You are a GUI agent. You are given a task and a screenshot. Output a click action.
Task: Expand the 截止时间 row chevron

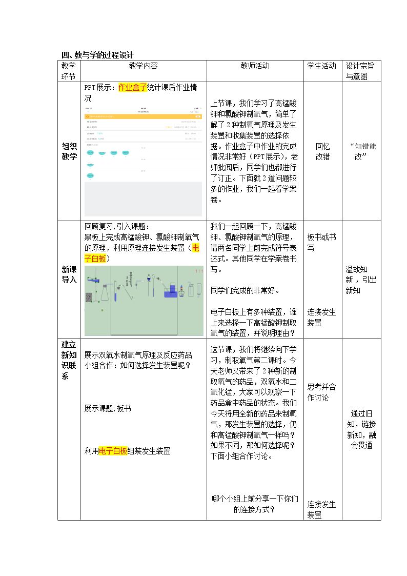coord(199,127)
